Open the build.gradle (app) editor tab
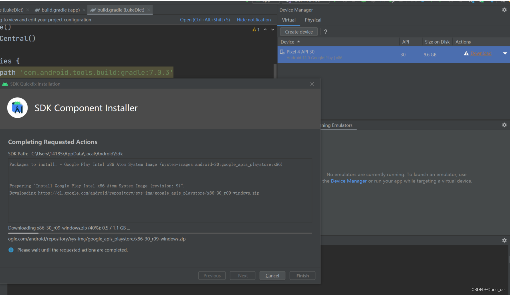The width and height of the screenshot is (510, 295). pos(60,10)
